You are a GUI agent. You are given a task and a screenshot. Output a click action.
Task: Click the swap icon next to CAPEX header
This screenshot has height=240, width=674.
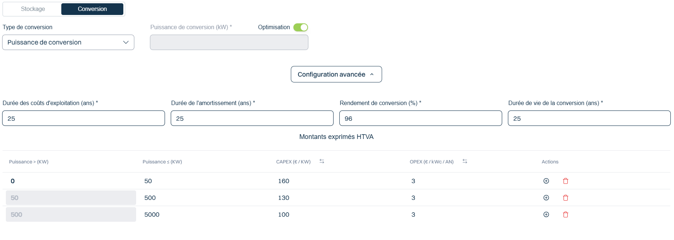pos(322,161)
